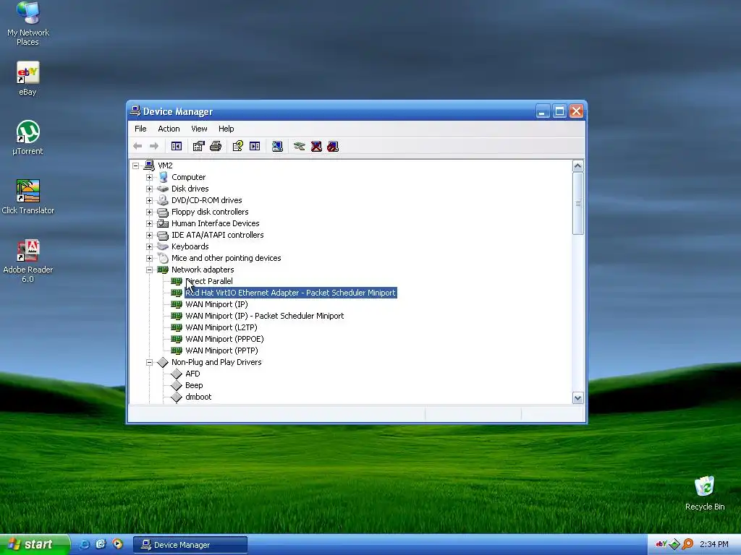Click the Back arrow in toolbar
The image size is (741, 555).
(x=137, y=146)
